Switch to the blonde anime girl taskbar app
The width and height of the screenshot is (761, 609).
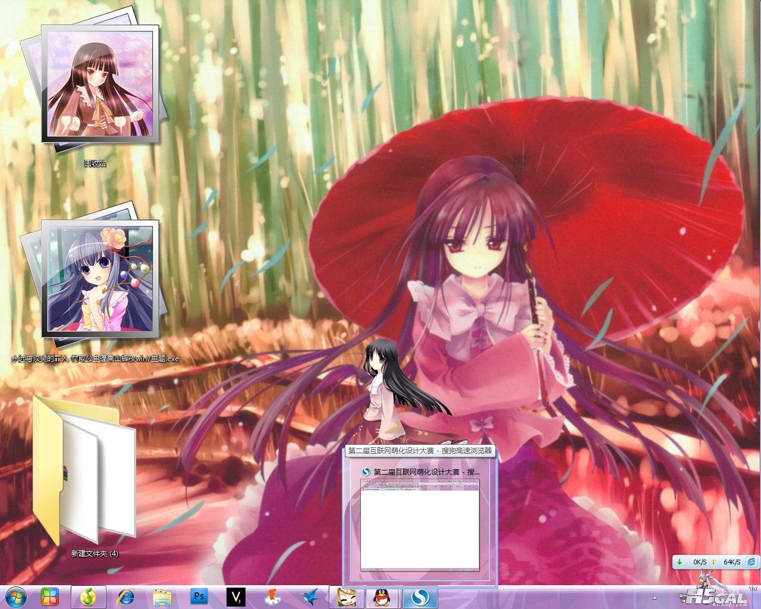click(347, 597)
